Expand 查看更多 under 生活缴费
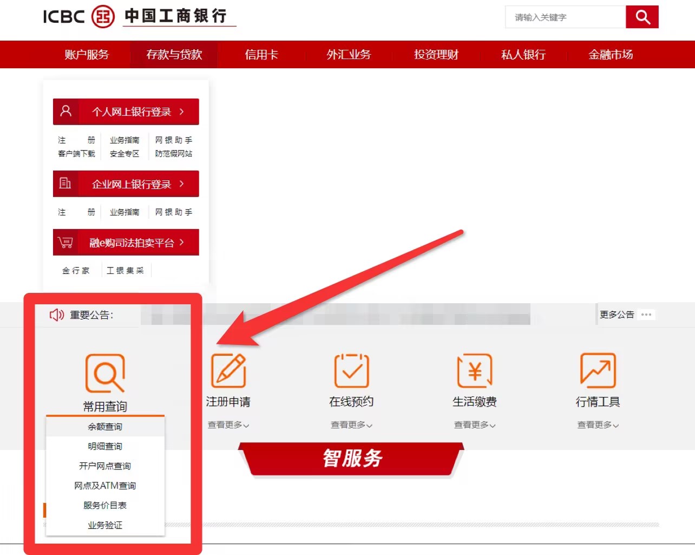Viewport: 695px width, 555px height. (x=475, y=425)
